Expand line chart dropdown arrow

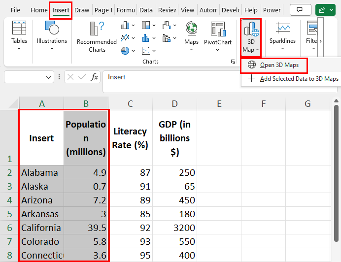point(134,38)
